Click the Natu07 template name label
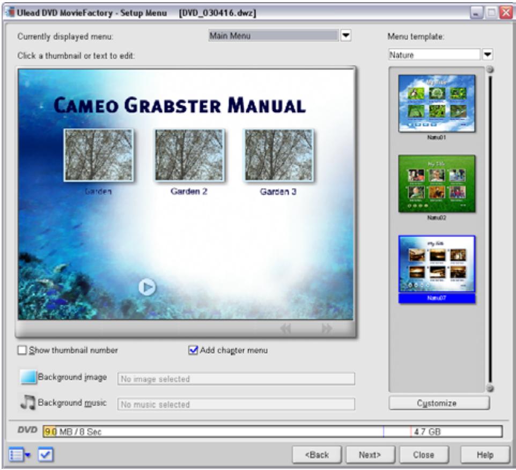Image resolution: width=516 pixels, height=470 pixels. click(x=437, y=298)
